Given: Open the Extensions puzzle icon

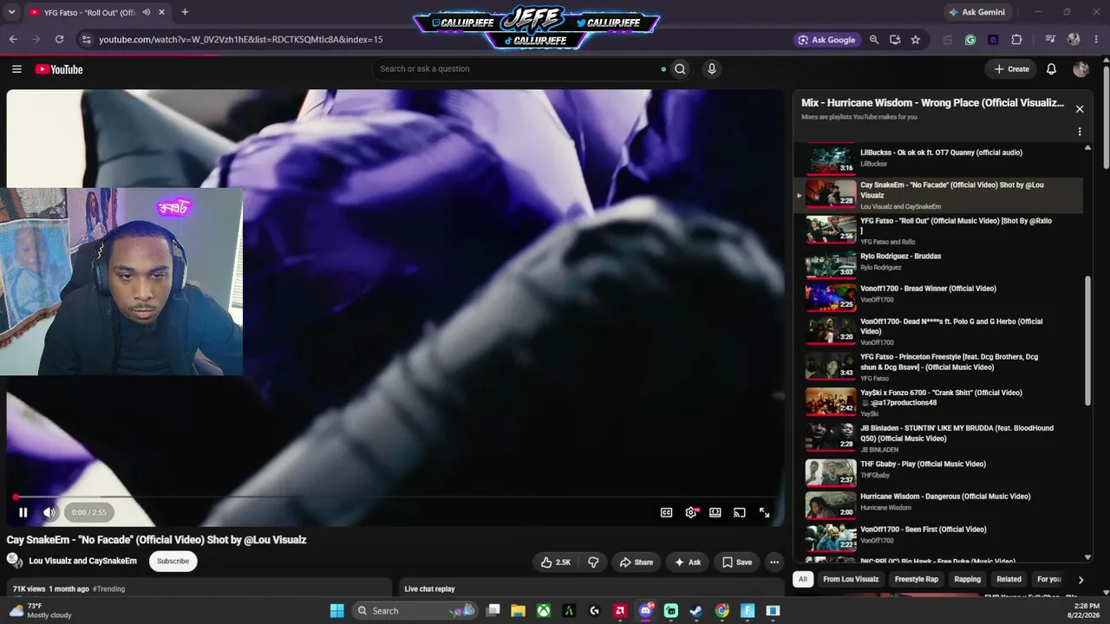Looking at the screenshot, I should tap(1016, 40).
